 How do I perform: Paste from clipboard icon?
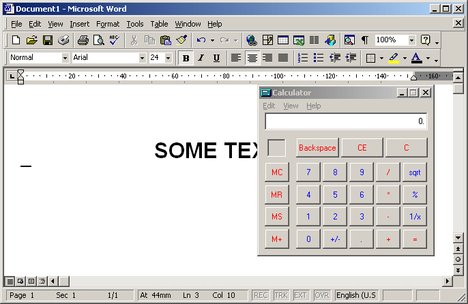pos(165,40)
